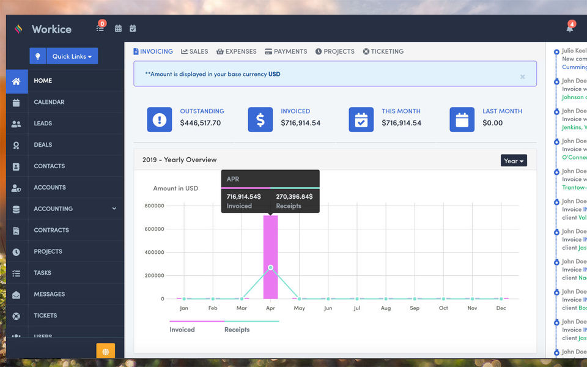Open the O'Conner link in activity feed

pyautogui.click(x=574, y=157)
